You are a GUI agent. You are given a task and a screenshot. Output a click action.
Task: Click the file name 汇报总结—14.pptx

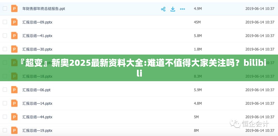[37, 103]
